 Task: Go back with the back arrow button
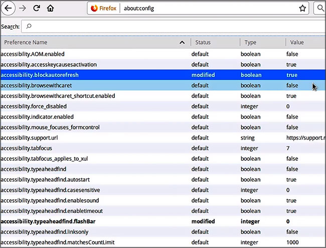[8, 9]
